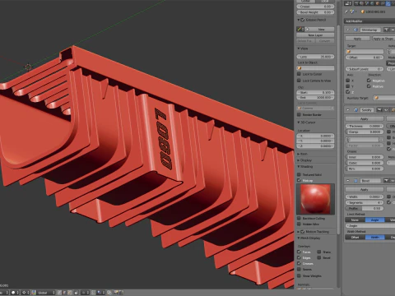Disable the Matcap checkbox

(x=299, y=180)
